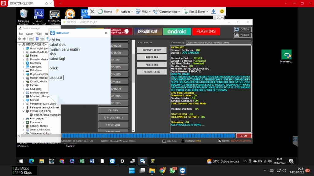Image resolution: width=314 pixels, height=176 pixels.
Task: Switch to the android tab in GS Tool
Action: (x=177, y=32)
